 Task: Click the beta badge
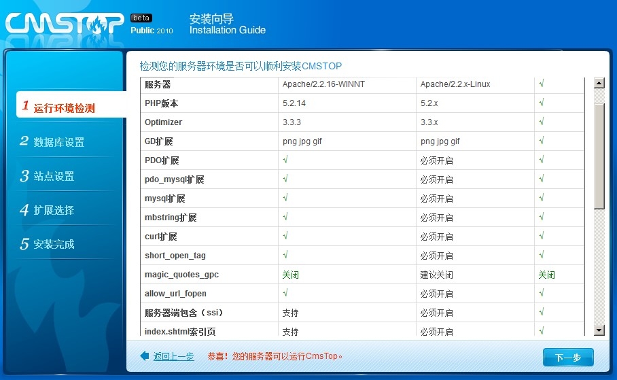(141, 18)
